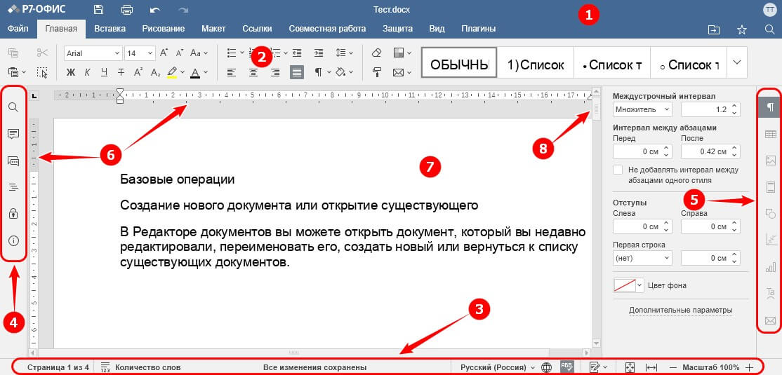Click the yellow highlight color button
Screen dimensions: 782x375
172,73
